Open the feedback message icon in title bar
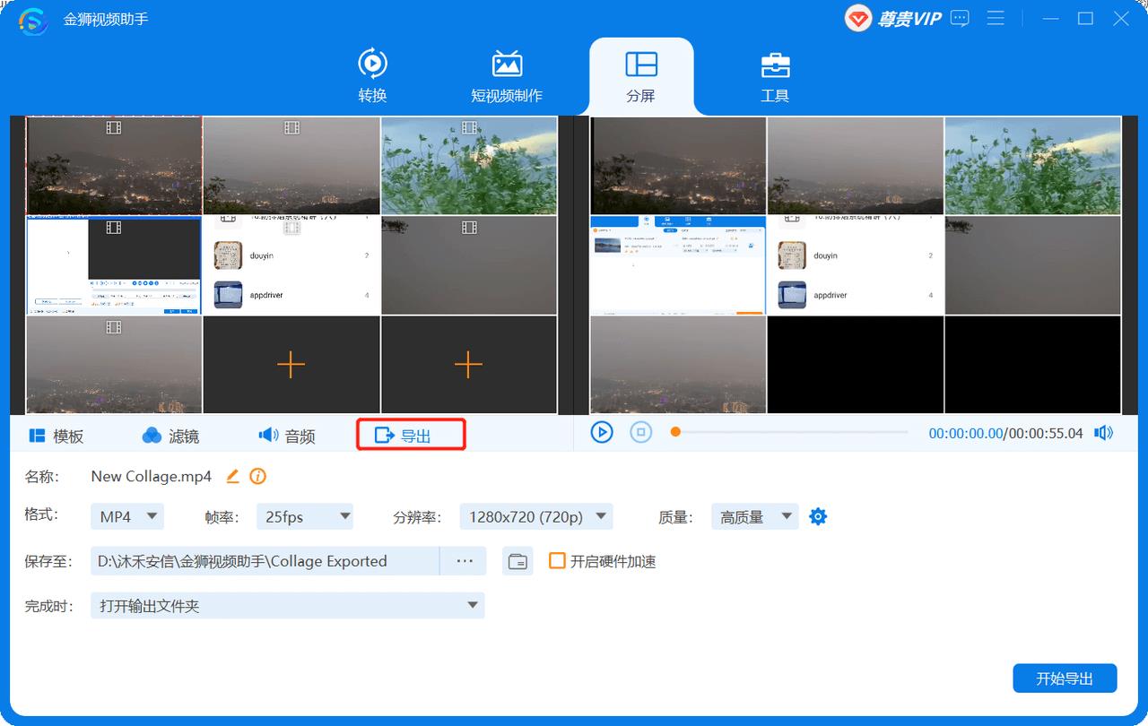 [960, 18]
